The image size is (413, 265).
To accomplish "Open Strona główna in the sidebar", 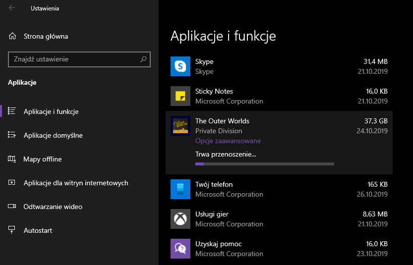I will [x=46, y=36].
